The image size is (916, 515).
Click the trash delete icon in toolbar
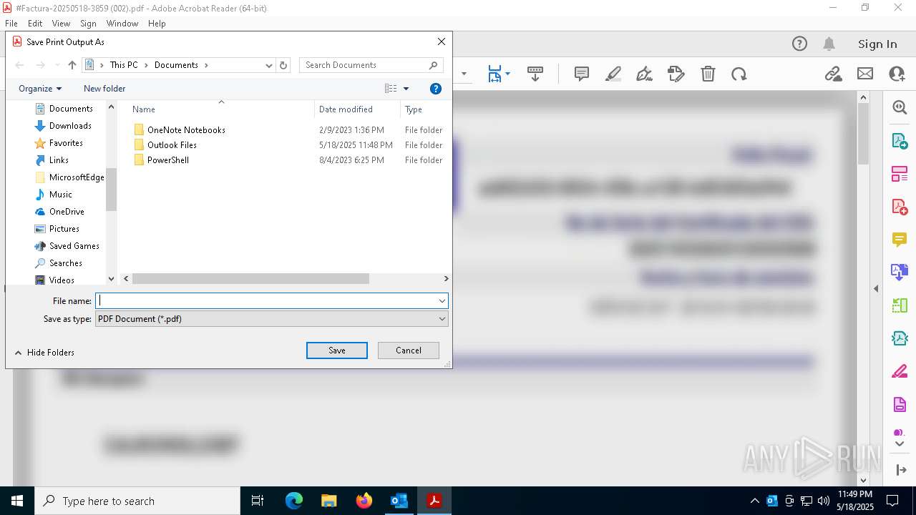pyautogui.click(x=708, y=74)
